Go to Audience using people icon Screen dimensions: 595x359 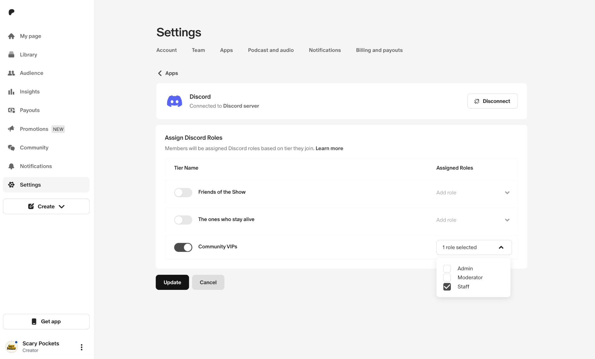point(11,73)
